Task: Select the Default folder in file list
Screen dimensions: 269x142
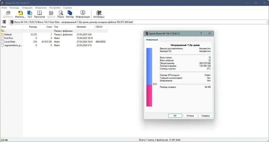Action: pos(8,34)
